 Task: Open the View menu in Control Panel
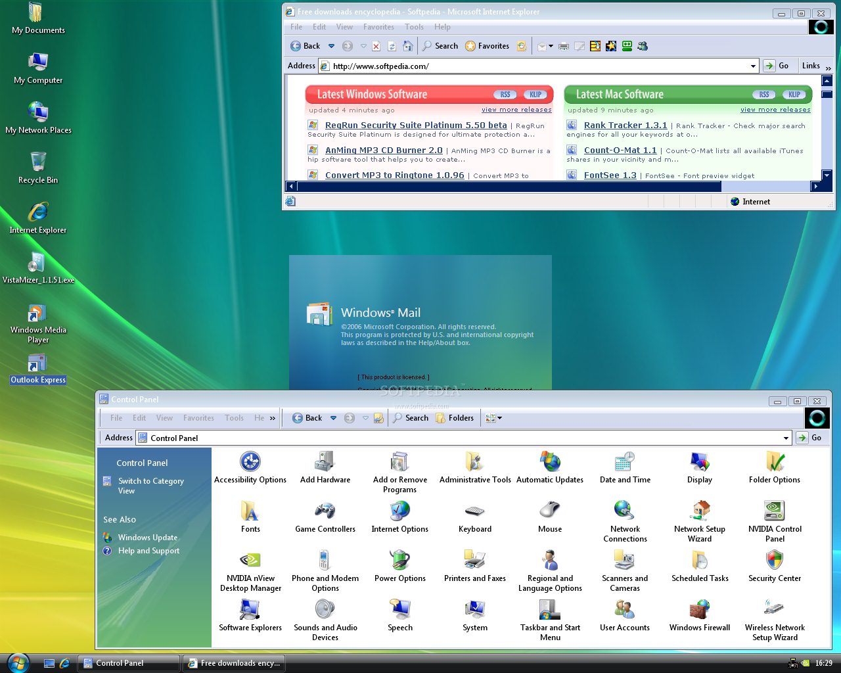pos(164,418)
